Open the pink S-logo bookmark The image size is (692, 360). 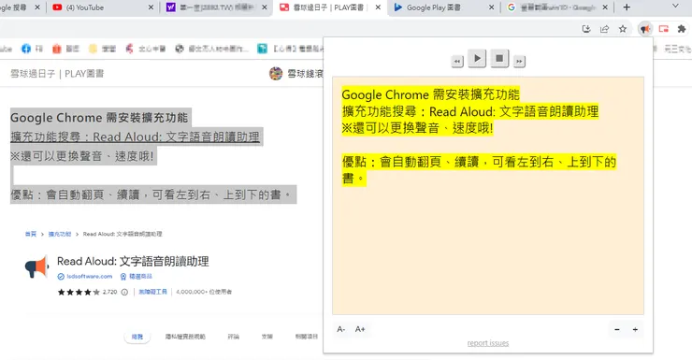tap(145, 49)
